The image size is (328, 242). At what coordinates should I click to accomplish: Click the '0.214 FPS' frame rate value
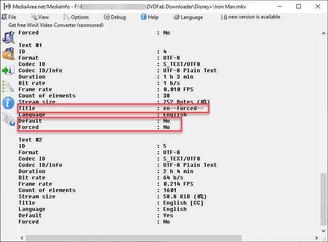(178, 184)
